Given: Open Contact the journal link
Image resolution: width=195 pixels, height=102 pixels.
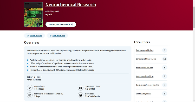Looking at the screenshot, I should pyautogui.click(x=143, y=94).
